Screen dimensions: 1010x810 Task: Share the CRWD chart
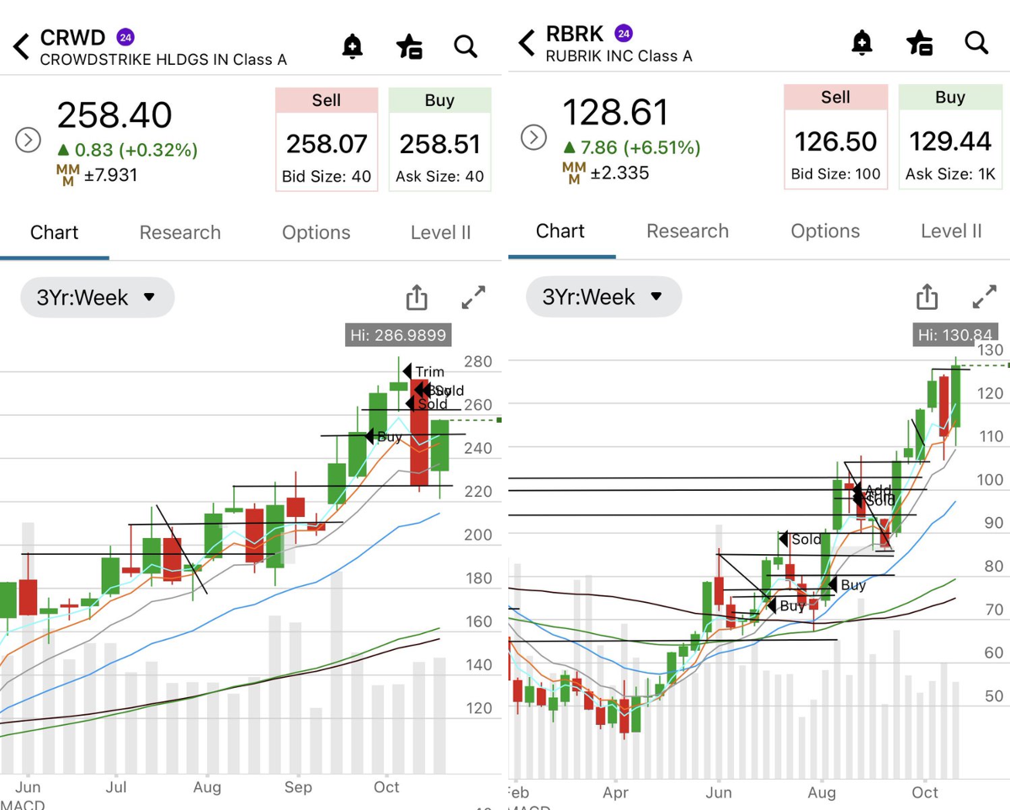[x=417, y=297]
